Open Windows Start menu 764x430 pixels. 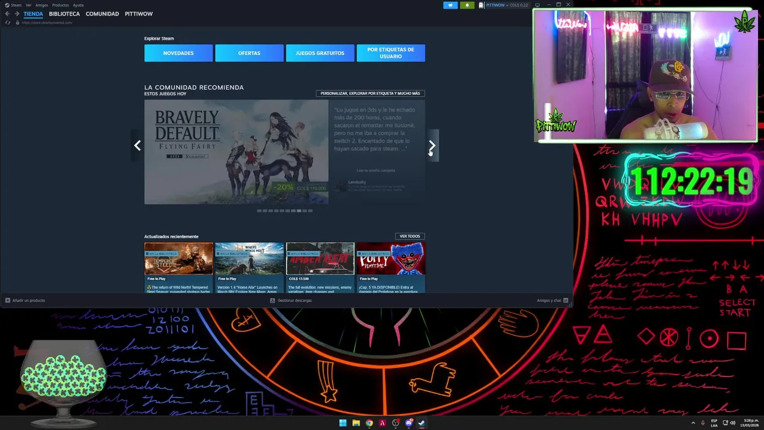point(343,423)
